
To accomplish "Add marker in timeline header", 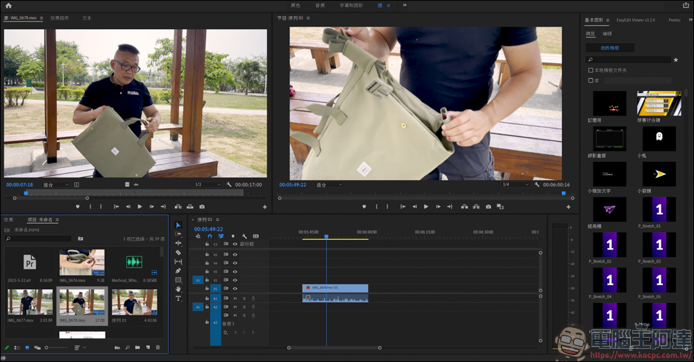I will [232, 236].
